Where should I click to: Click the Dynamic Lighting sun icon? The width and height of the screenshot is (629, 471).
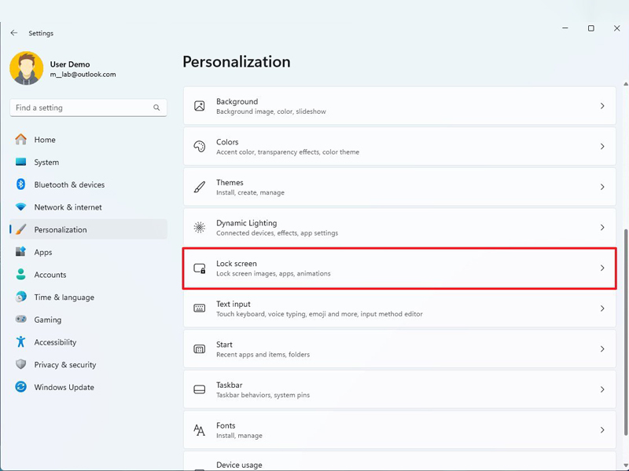200,228
